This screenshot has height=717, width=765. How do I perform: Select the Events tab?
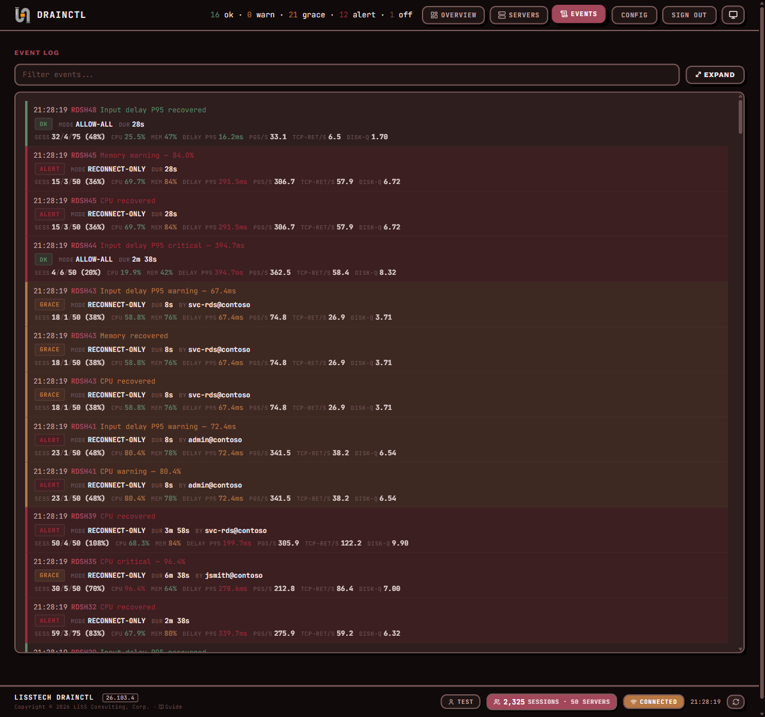click(579, 14)
